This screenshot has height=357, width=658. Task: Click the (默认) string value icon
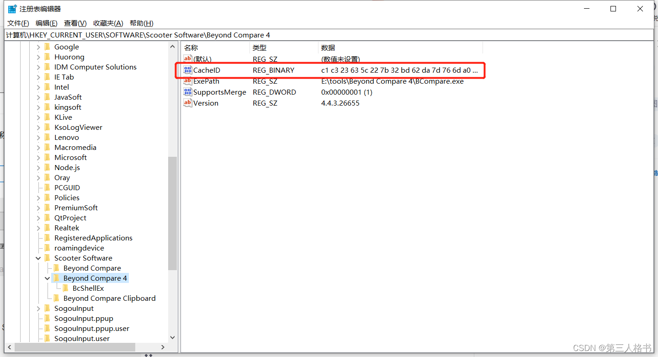coord(187,59)
